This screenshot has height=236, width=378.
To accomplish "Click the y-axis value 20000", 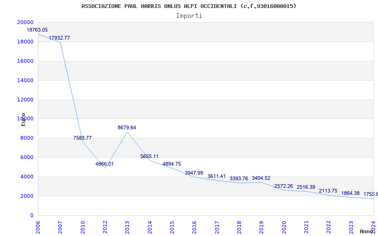I will click(x=26, y=22).
